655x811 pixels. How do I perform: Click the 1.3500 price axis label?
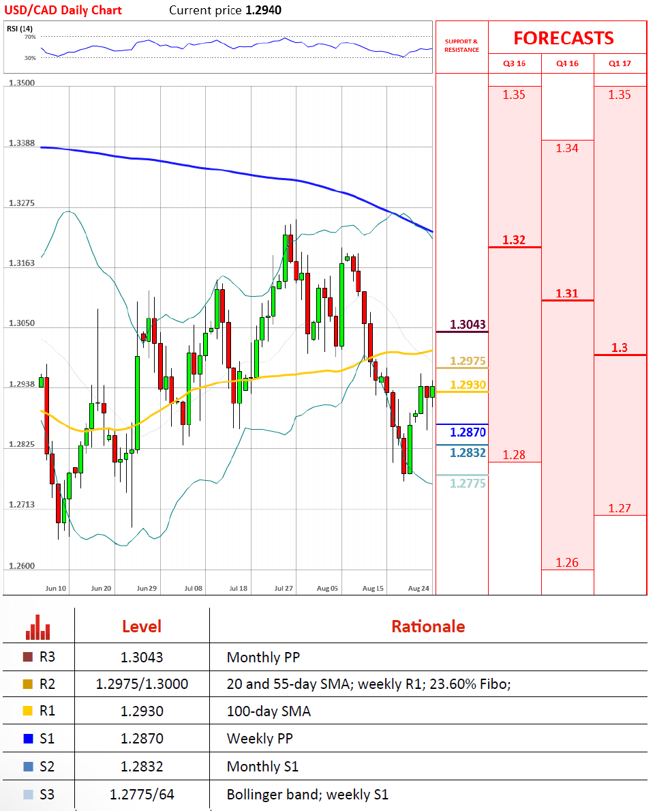(x=22, y=83)
